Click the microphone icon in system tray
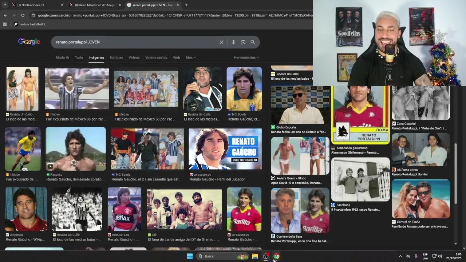This screenshot has width=466, height=262. tap(416, 256)
